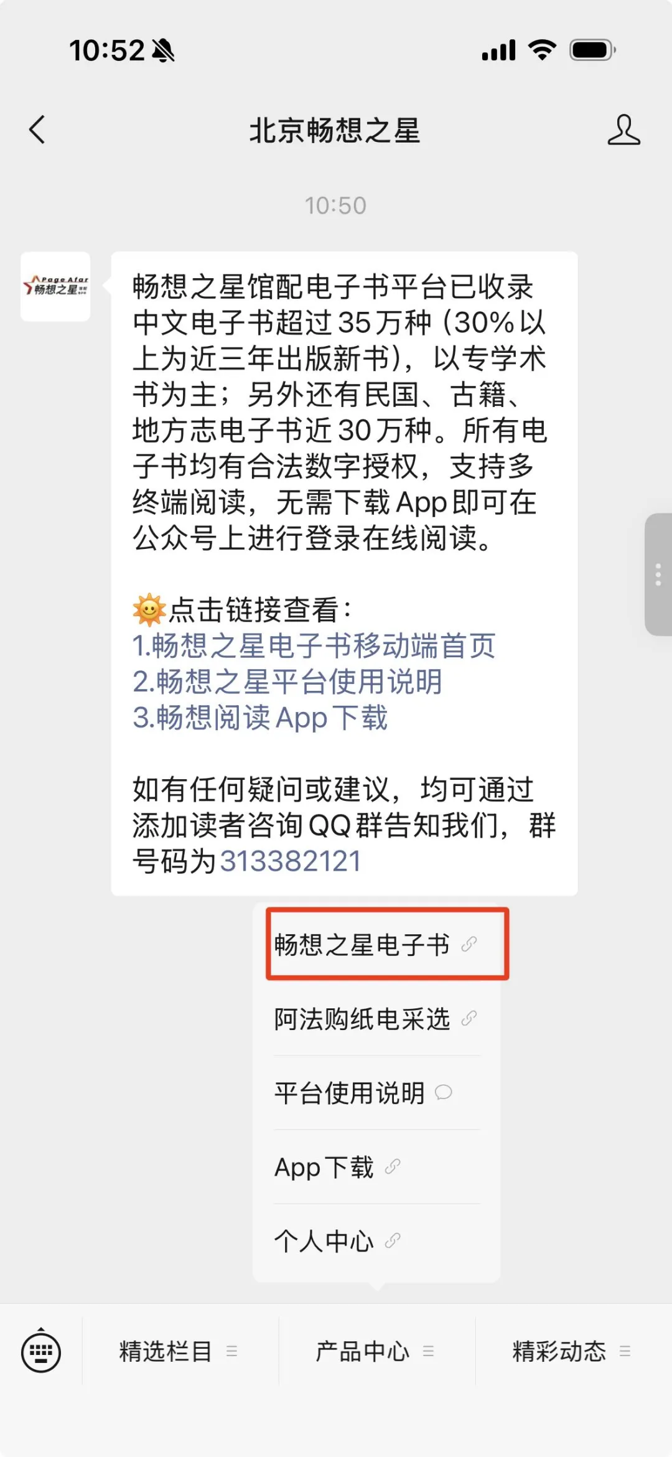The width and height of the screenshot is (672, 1457).
Task: Open the account profile person icon
Action: 623,129
